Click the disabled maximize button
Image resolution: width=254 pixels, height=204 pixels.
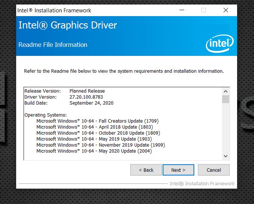pyautogui.click(x=204, y=10)
